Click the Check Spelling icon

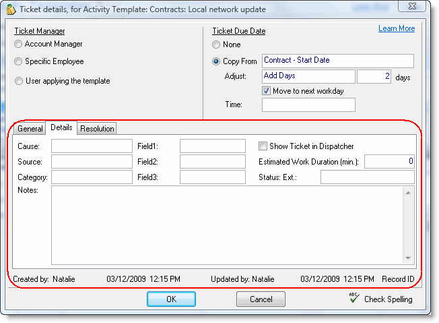(x=353, y=298)
